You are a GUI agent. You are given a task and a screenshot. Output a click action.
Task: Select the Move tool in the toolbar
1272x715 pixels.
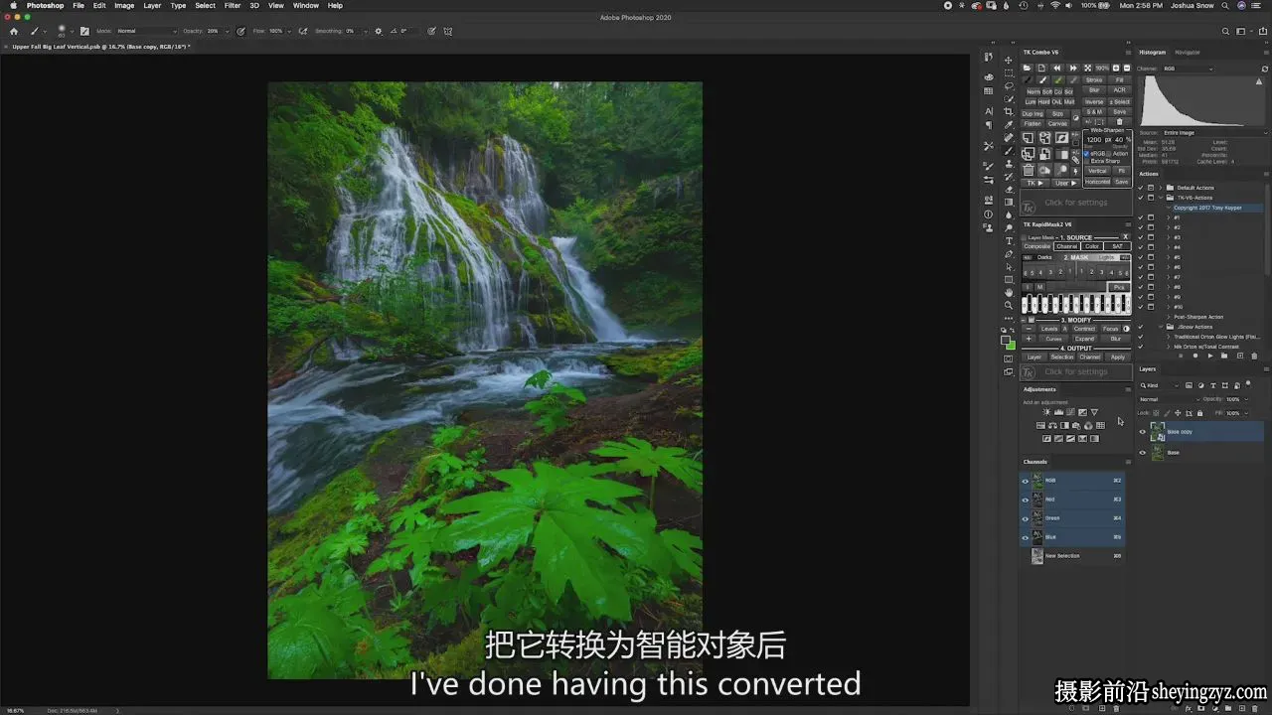click(1009, 60)
